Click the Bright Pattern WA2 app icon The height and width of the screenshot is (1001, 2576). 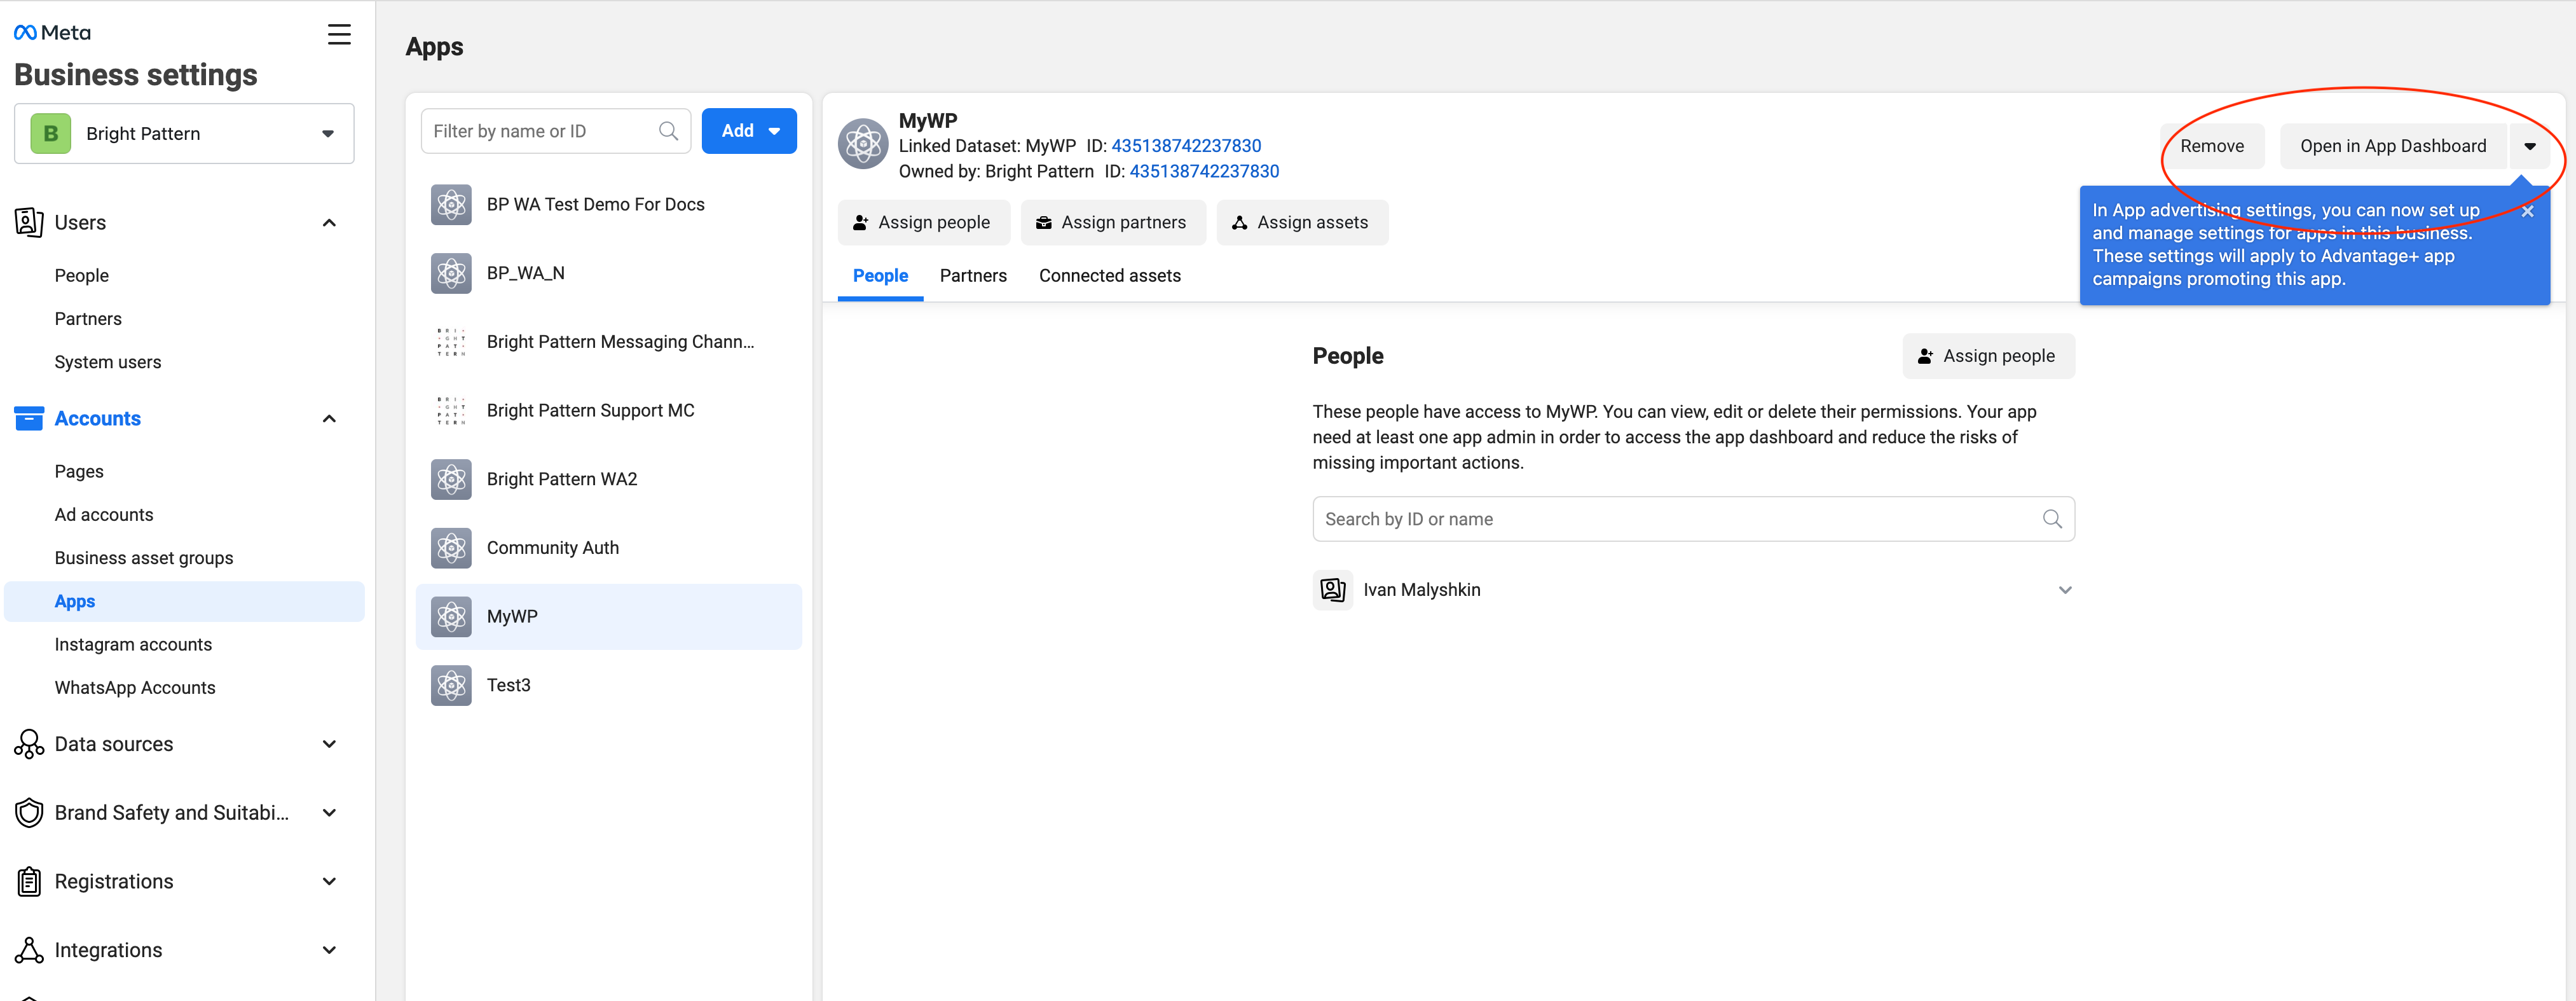[x=451, y=479]
